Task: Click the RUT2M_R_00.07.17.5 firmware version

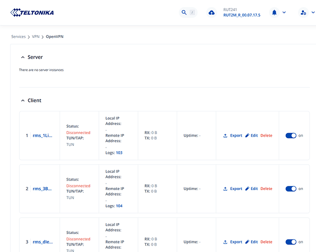Action: (242, 16)
